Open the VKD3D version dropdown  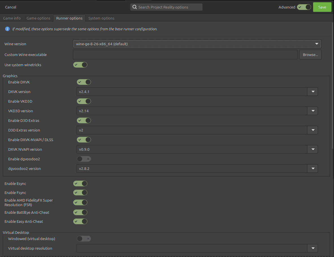point(313,111)
